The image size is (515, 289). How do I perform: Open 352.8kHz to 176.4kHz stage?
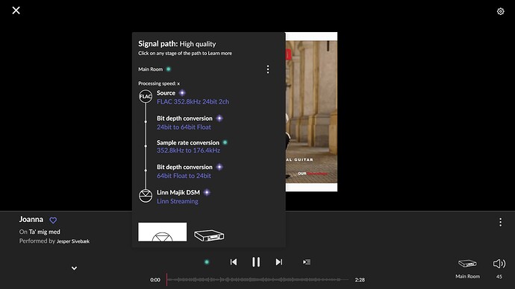(188, 150)
